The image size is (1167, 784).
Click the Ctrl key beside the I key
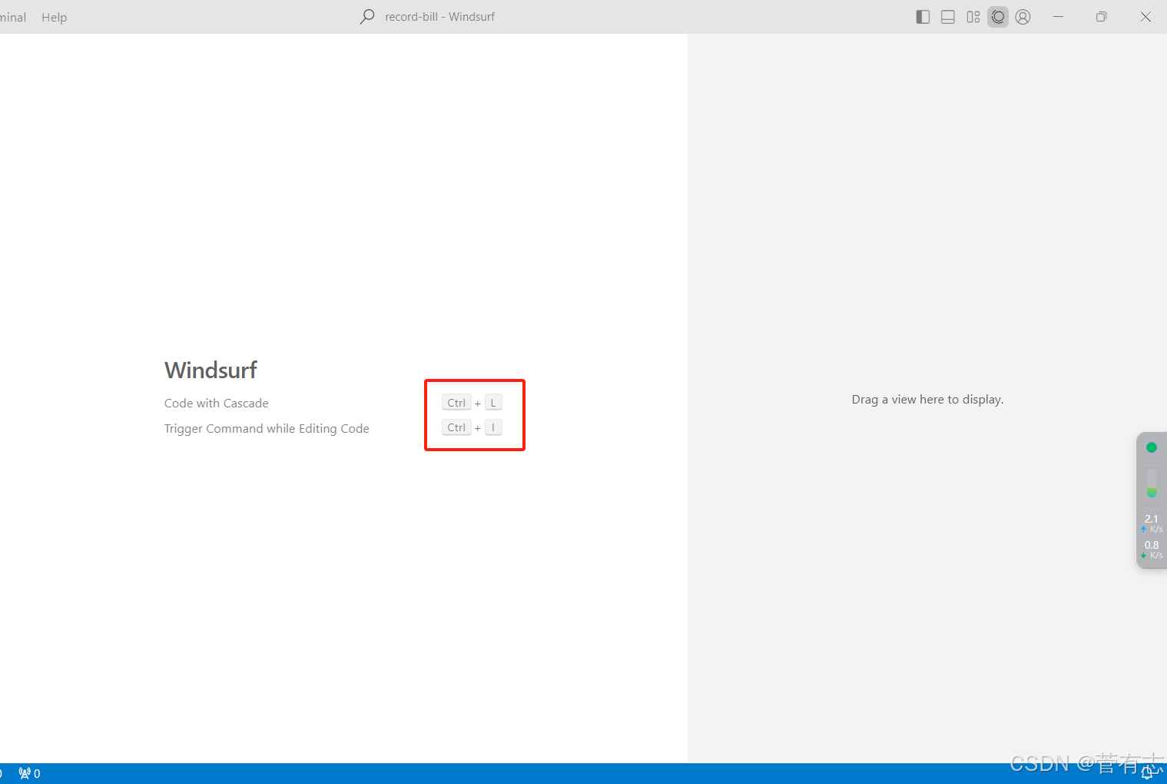tap(456, 427)
